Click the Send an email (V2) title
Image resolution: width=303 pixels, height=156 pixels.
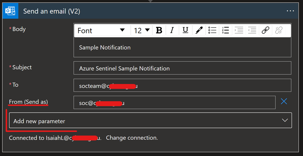[52, 11]
